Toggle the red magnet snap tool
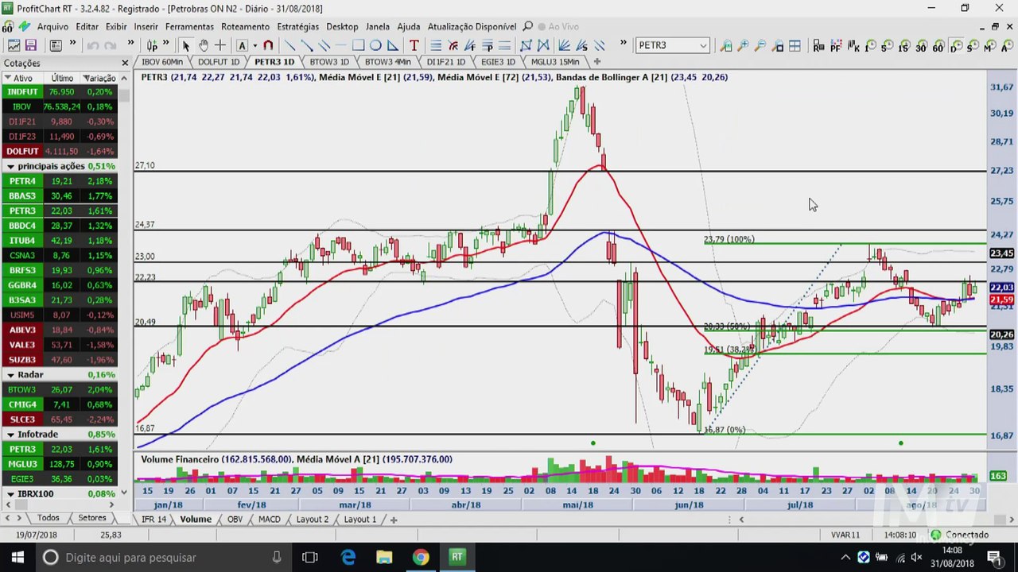 (268, 45)
